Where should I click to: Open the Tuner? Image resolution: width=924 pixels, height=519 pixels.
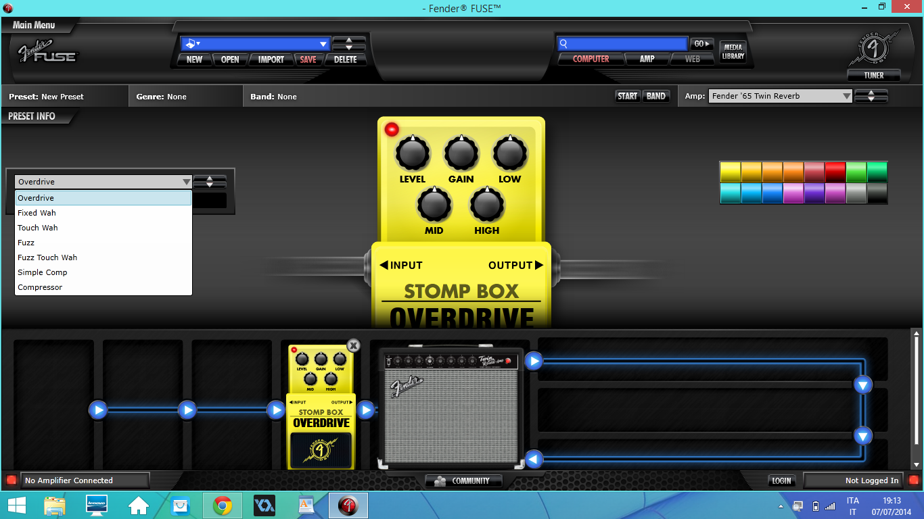point(874,75)
